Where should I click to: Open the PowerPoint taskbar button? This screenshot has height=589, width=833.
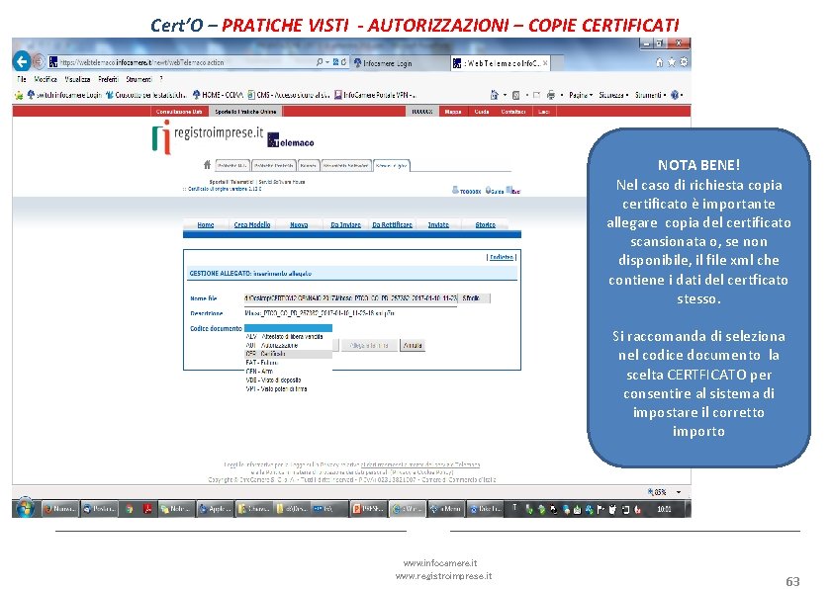pos(369,509)
